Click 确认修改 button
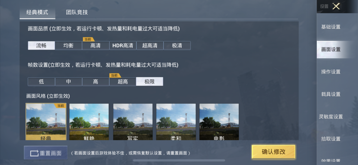Viewport: 358px width, 165px height. coord(273,152)
